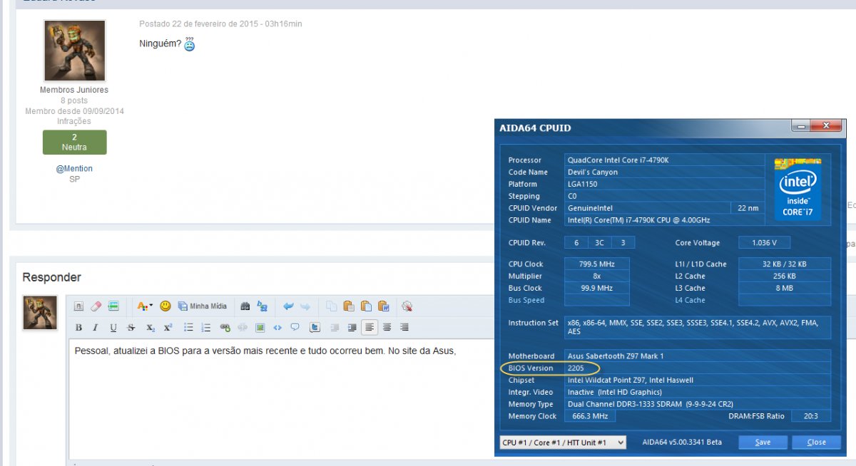Open the user avatar next to post
This screenshot has height=466, width=856.
click(x=75, y=51)
